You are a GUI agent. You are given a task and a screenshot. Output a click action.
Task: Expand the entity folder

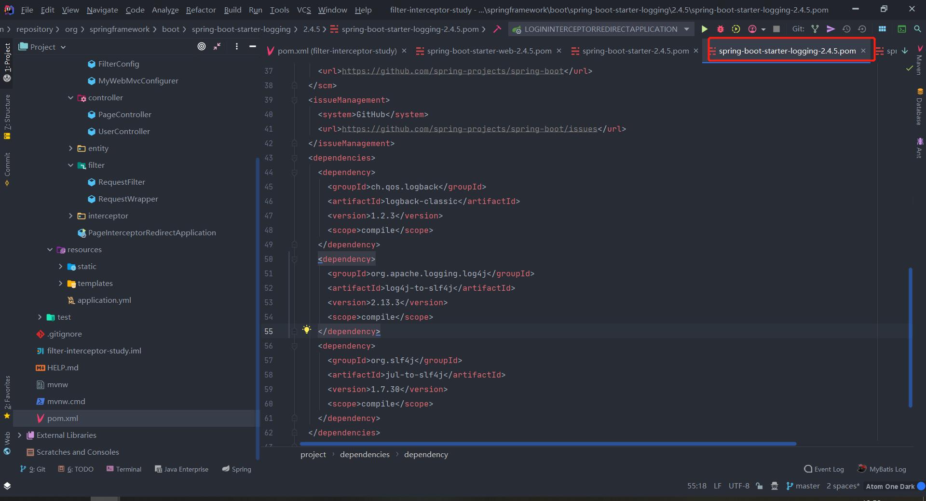pyautogui.click(x=71, y=148)
